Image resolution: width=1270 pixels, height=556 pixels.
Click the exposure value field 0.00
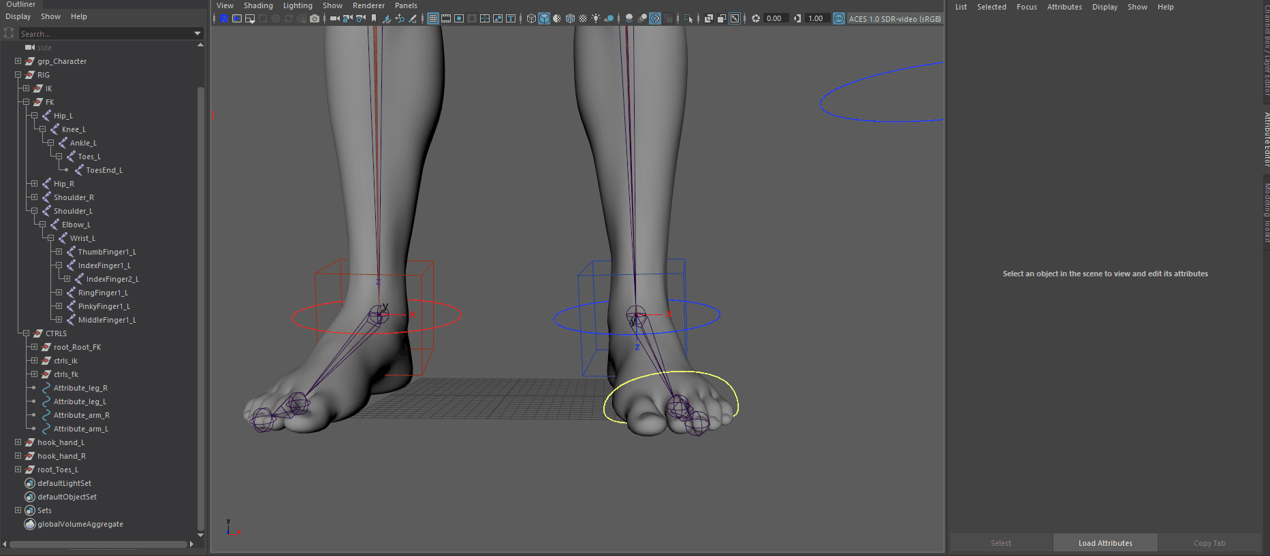pos(776,18)
